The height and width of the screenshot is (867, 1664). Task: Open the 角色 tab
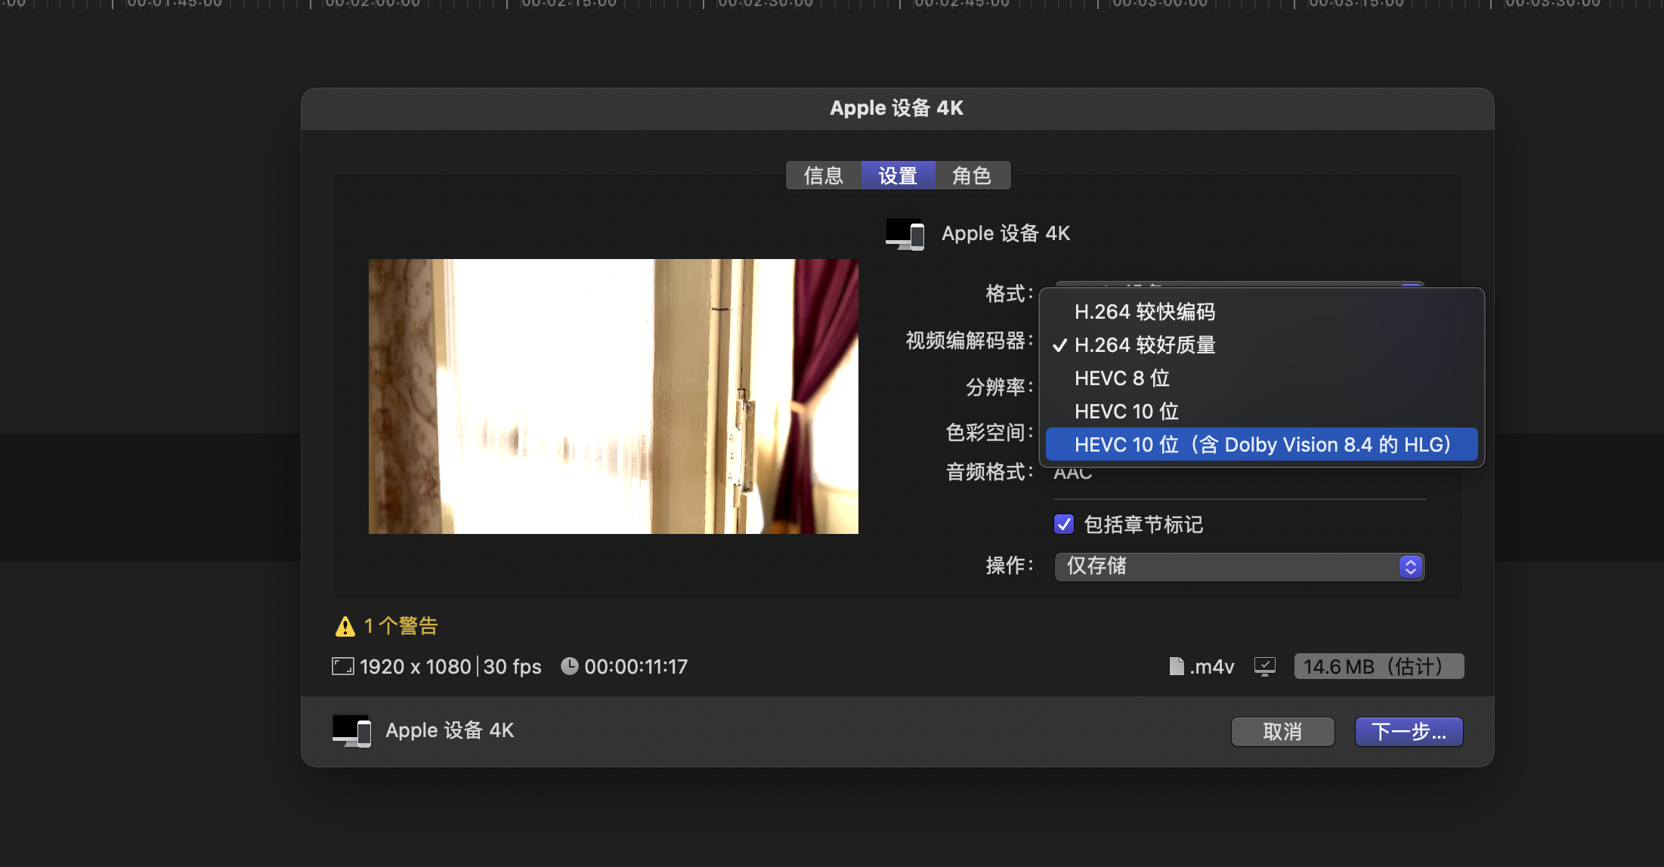coord(972,176)
